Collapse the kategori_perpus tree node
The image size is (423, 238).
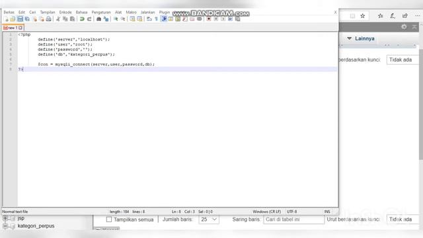pyautogui.click(x=5, y=226)
